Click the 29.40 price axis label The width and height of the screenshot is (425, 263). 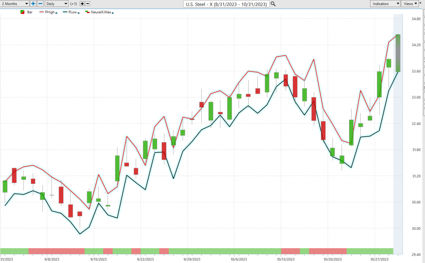tap(416, 255)
